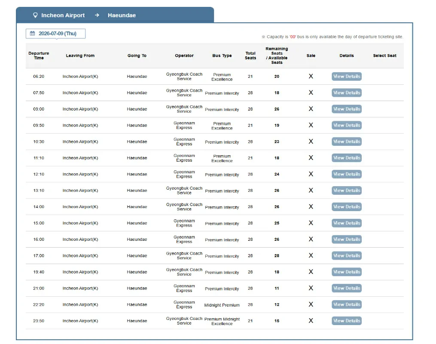The height and width of the screenshot is (344, 436).
Task: View Details for the 06:20 Premium Excellence bus
Action: 347,76
